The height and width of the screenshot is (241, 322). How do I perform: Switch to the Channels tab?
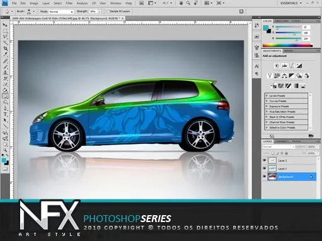[x=282, y=141]
